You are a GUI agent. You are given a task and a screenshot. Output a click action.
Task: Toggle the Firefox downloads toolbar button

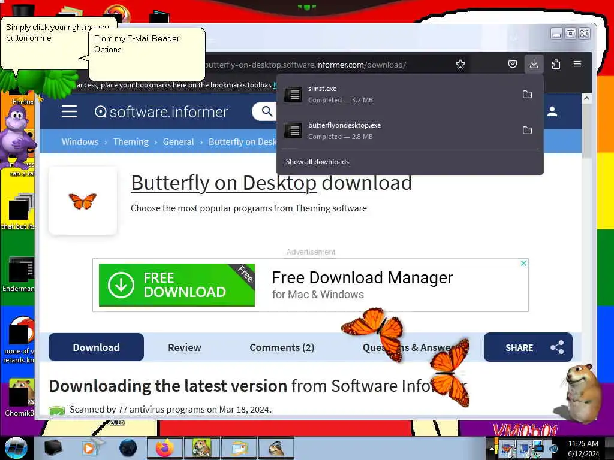(x=534, y=63)
